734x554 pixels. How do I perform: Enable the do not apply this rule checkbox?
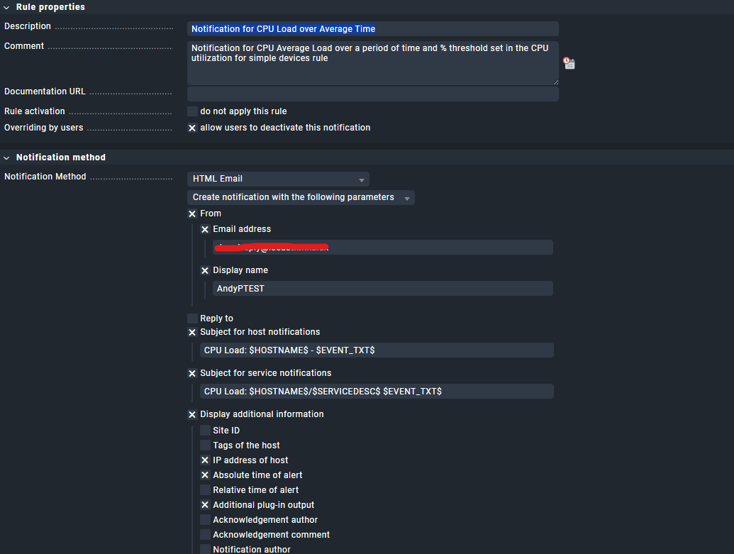pyautogui.click(x=192, y=111)
